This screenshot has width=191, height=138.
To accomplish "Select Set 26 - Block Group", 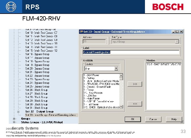I will tap(36, 90).
